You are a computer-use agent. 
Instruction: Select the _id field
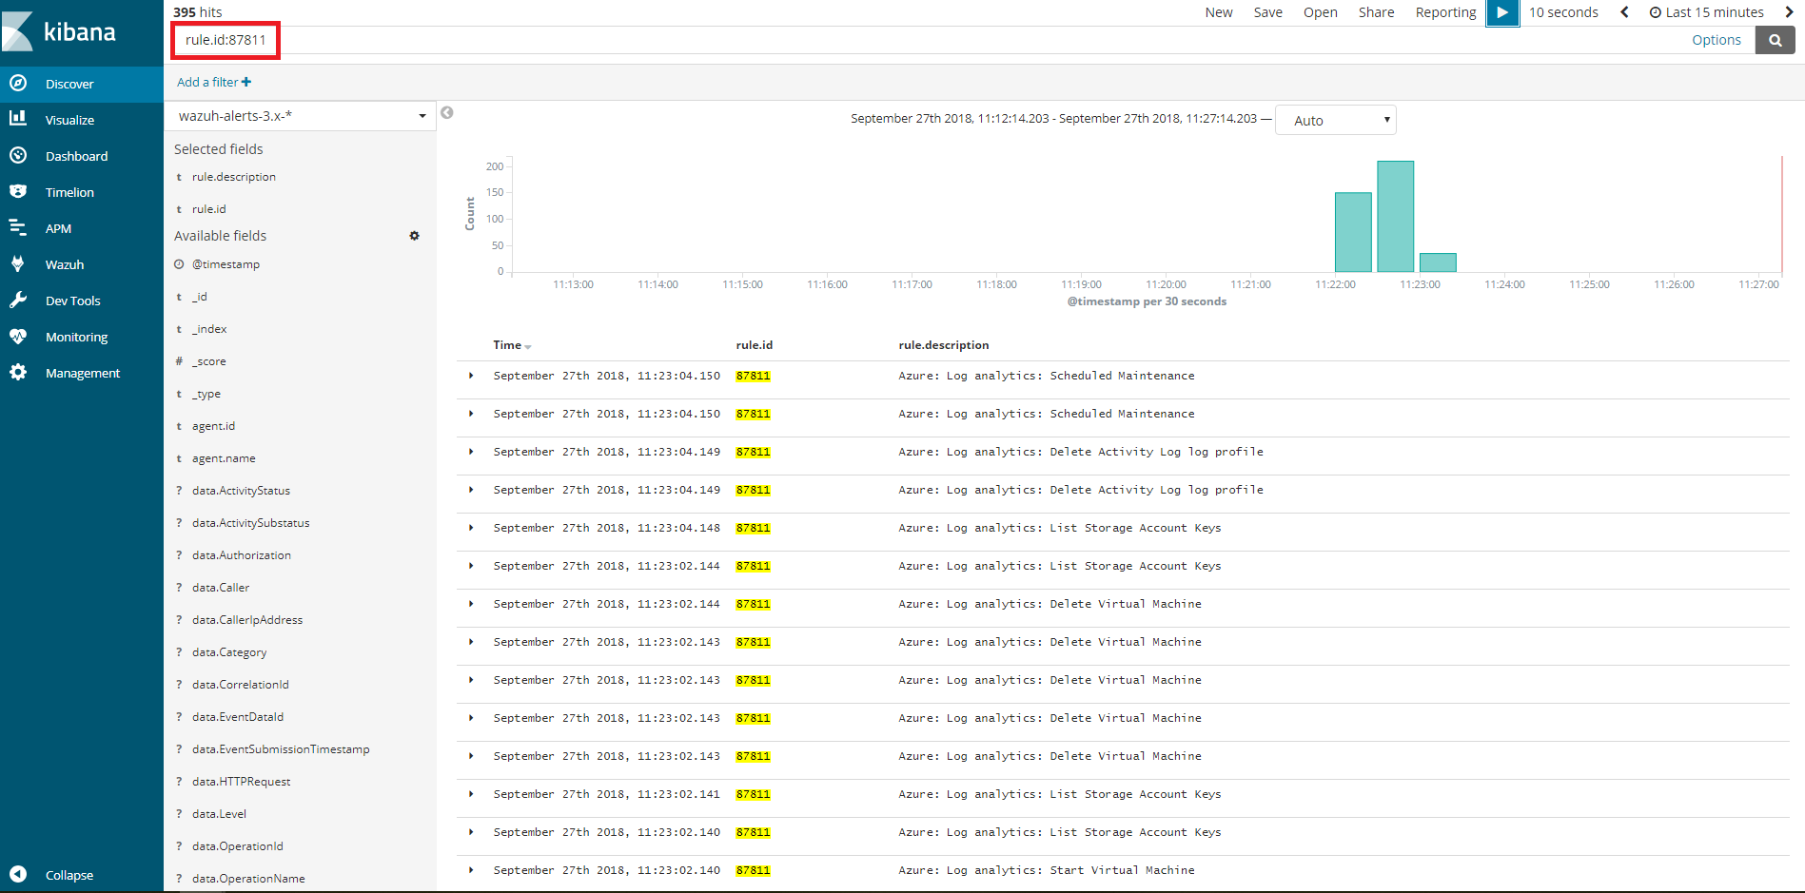199,297
